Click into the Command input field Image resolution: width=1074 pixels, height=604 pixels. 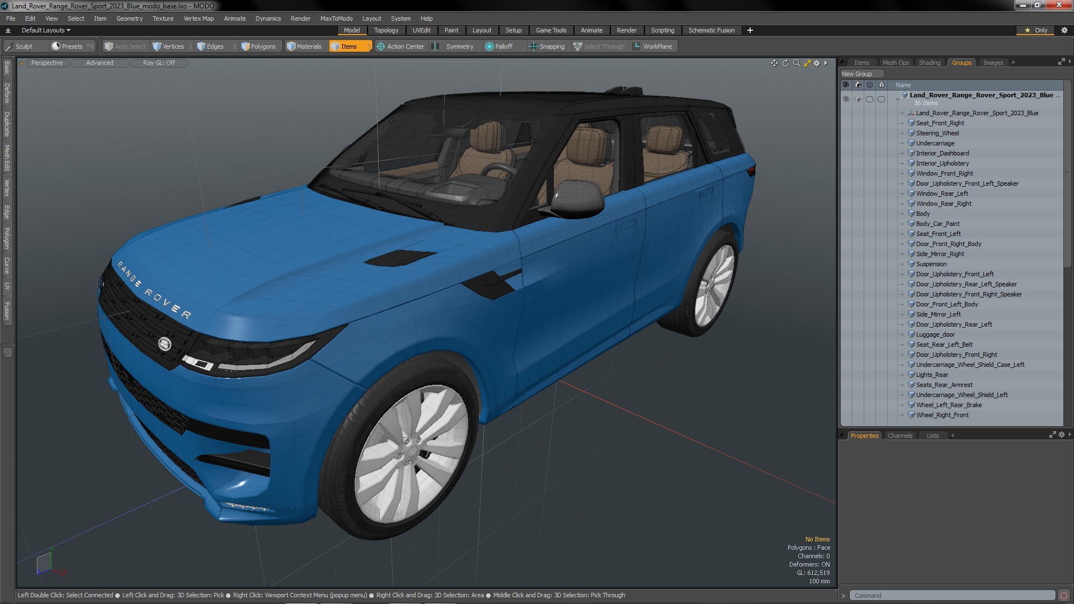click(952, 596)
